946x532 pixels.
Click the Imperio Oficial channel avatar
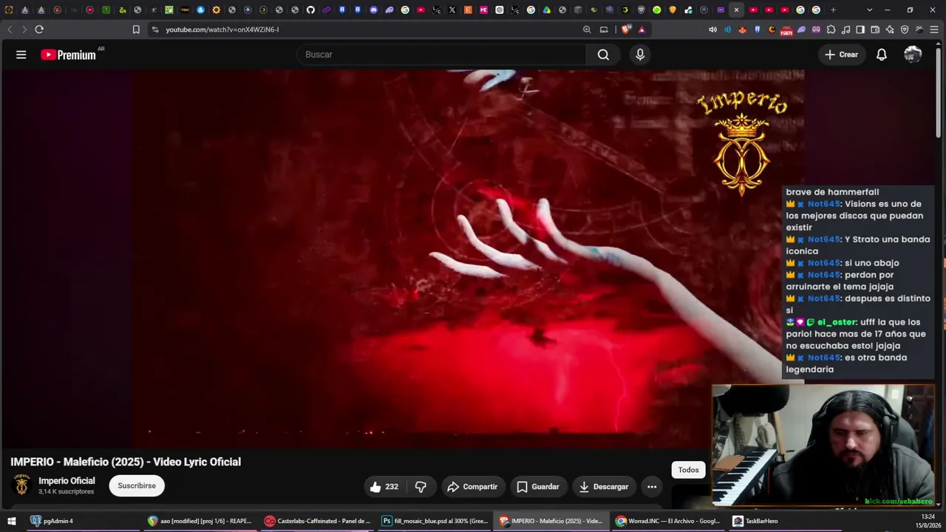pyautogui.click(x=22, y=485)
